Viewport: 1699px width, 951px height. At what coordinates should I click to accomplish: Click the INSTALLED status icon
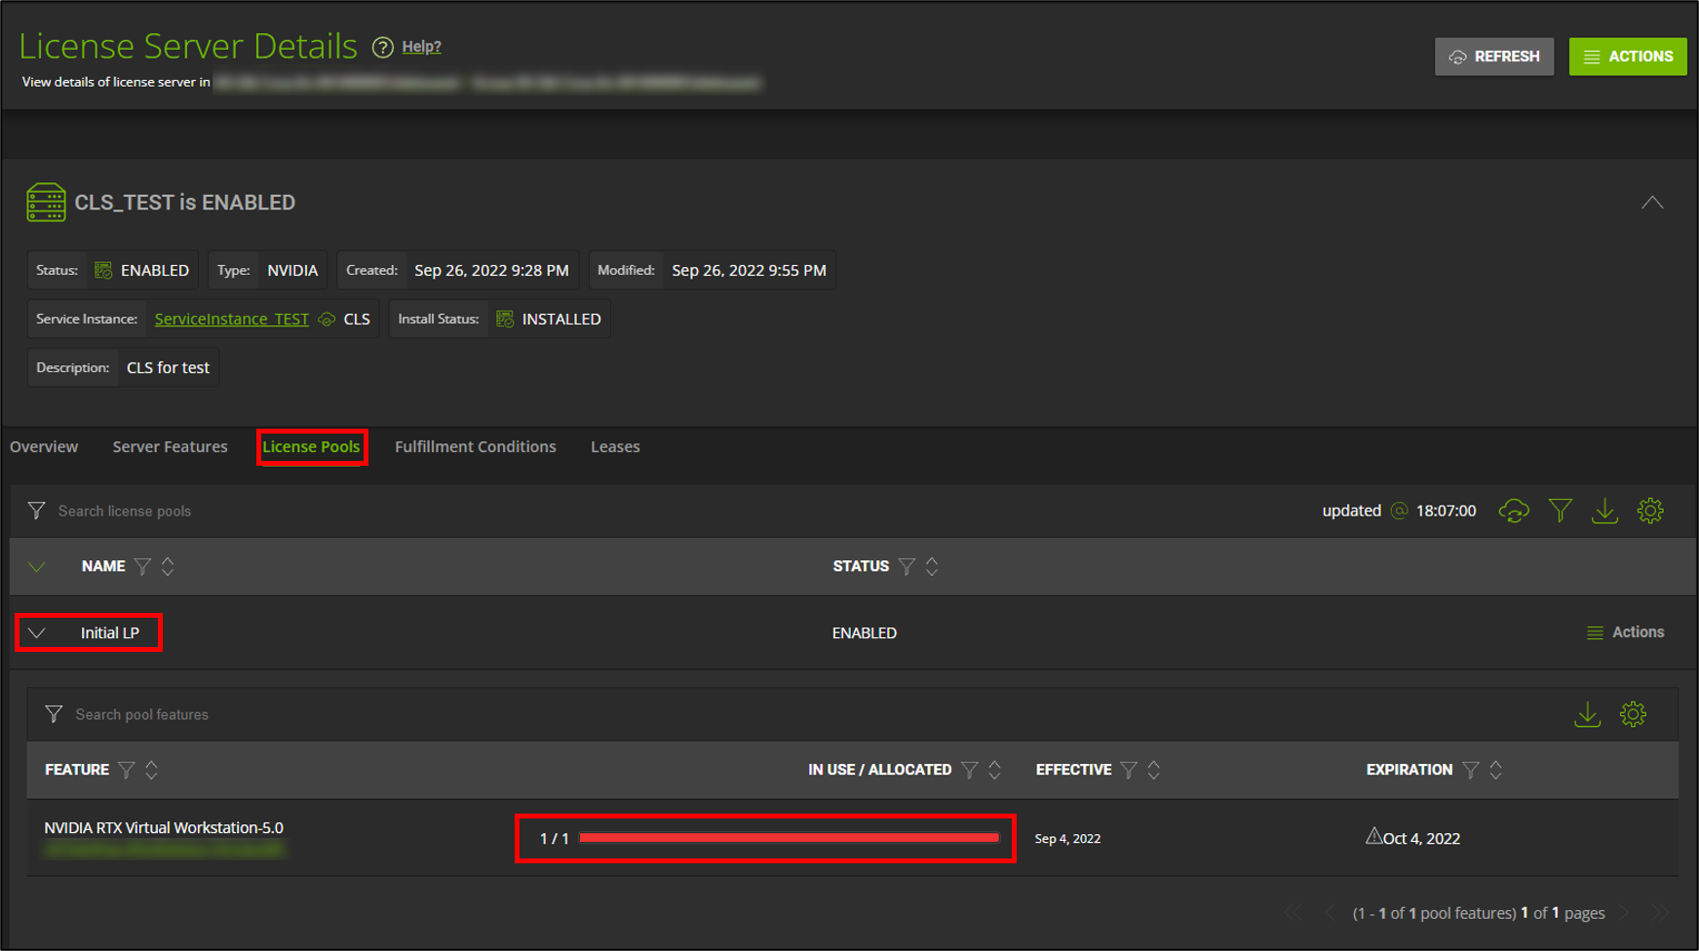click(x=505, y=319)
